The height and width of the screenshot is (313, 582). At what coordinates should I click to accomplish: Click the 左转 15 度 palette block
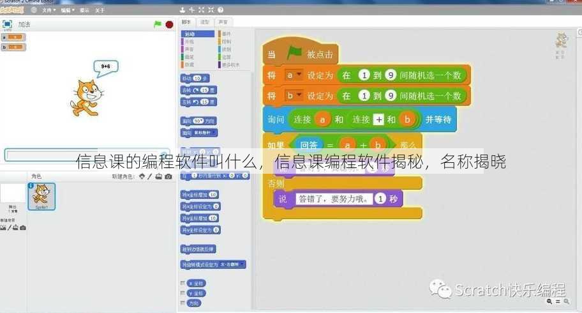point(198,102)
